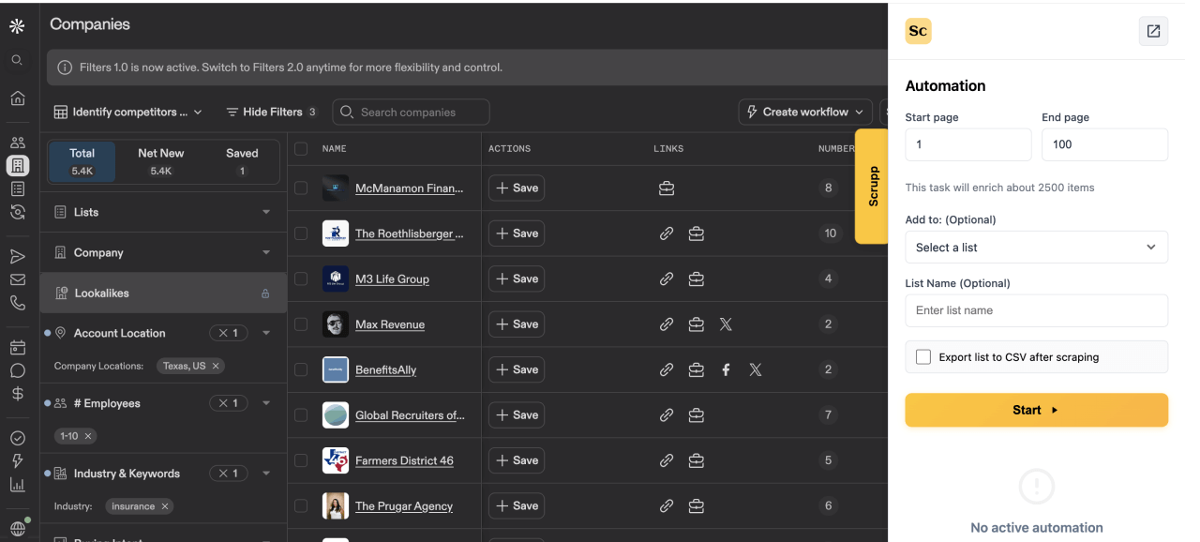Image resolution: width=1200 pixels, height=542 pixels.
Task: Open Emails envelope icon in sidebar
Action: click(x=17, y=279)
